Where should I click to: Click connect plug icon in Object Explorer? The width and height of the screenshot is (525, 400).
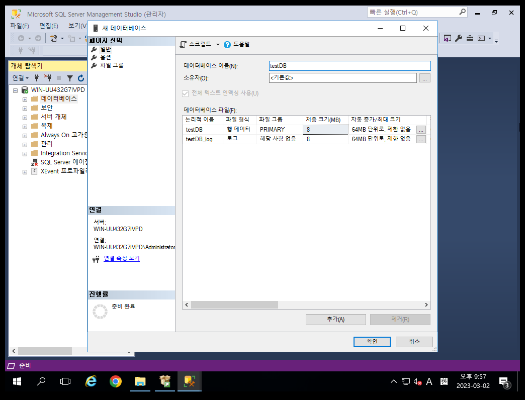pyautogui.click(x=37, y=78)
